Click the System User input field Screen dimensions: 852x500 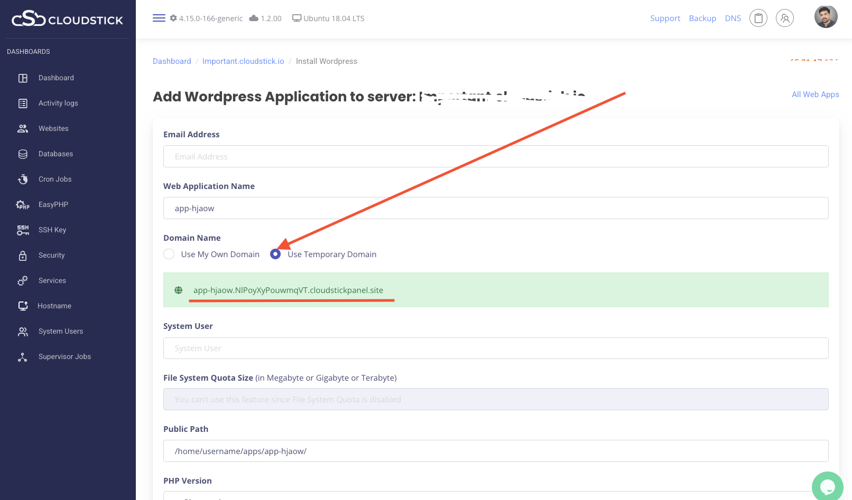(x=495, y=348)
